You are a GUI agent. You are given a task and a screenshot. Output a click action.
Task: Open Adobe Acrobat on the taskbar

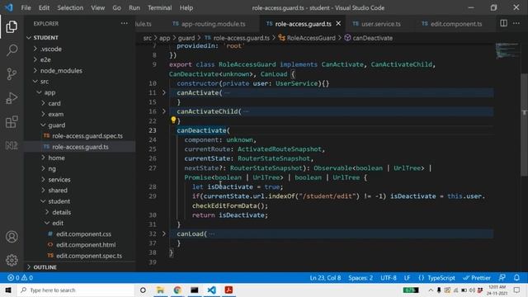tap(229, 290)
